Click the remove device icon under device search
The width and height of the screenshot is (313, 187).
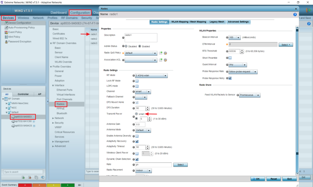click(x=29, y=177)
